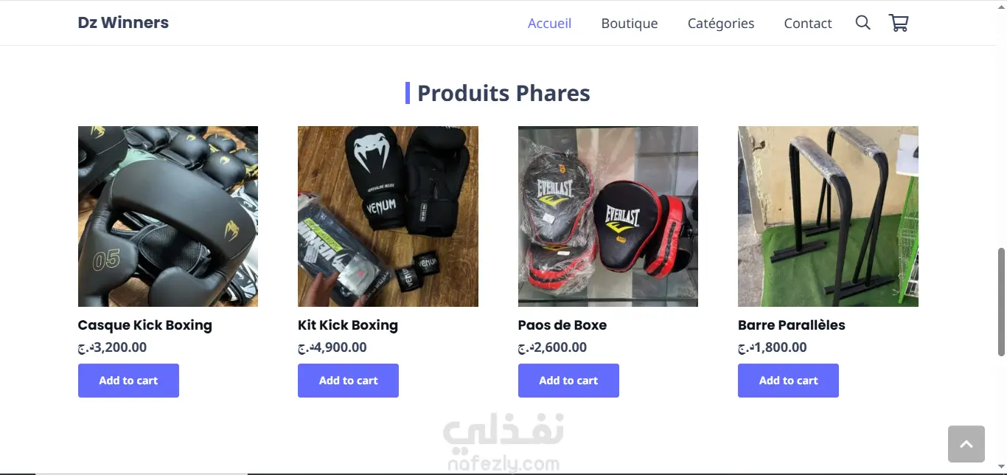The height and width of the screenshot is (475, 1007).
Task: Open the Kit Kick Boxing product photo
Action: [x=388, y=216]
